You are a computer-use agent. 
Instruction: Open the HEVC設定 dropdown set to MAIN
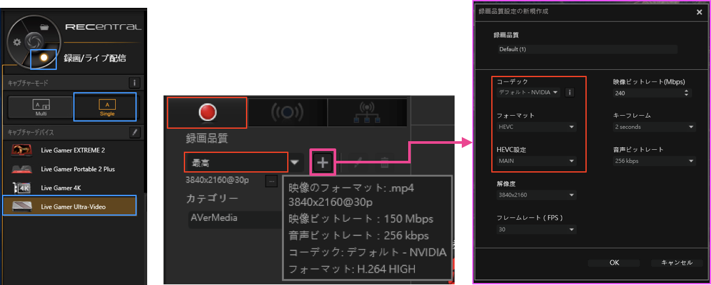coord(536,161)
